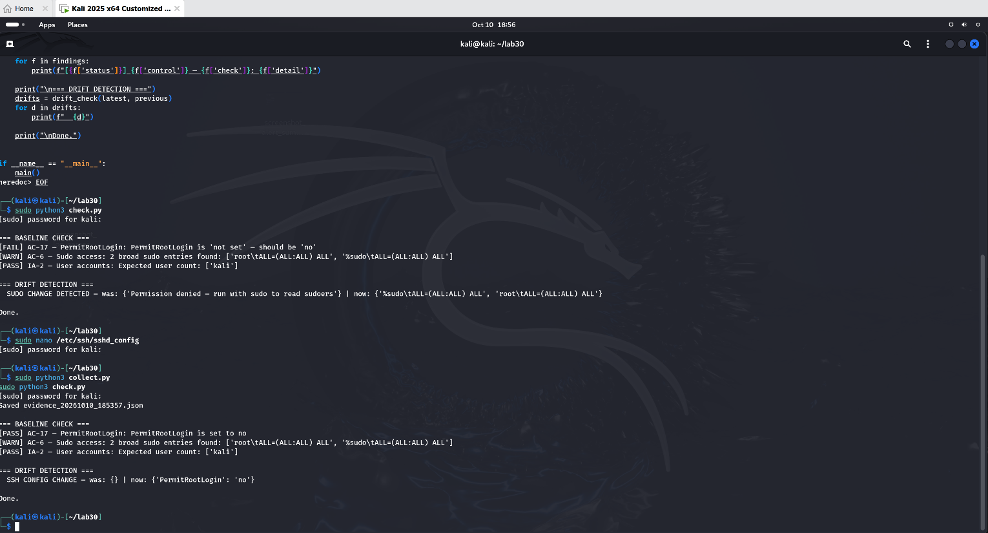Open the Places menu
This screenshot has height=533, width=988.
77,25
